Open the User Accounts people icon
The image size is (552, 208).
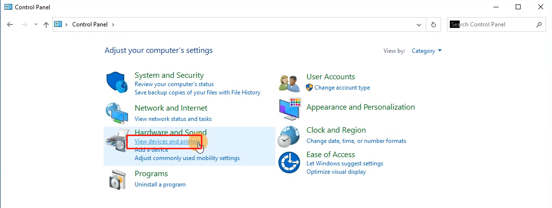(x=289, y=83)
